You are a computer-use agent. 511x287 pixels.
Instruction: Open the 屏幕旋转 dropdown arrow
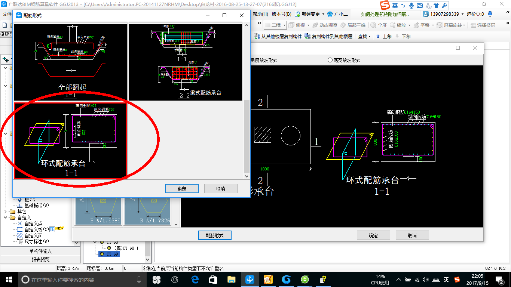(465, 25)
